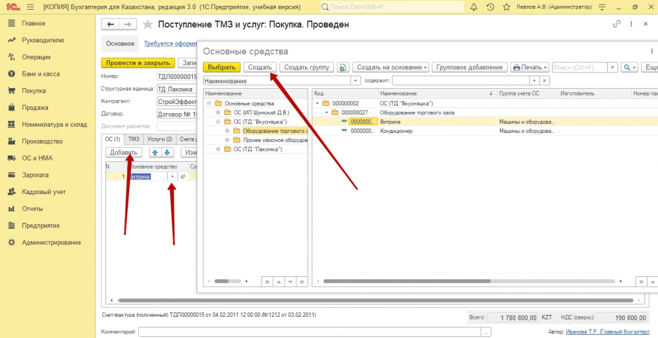Open author link Иванова Т.Р.
The height and width of the screenshot is (338, 658).
(607, 332)
